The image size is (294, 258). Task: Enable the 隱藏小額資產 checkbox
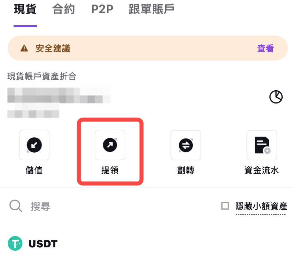tap(225, 206)
